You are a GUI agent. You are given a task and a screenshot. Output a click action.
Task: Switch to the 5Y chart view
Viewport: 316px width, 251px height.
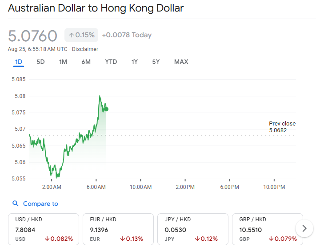(x=156, y=62)
